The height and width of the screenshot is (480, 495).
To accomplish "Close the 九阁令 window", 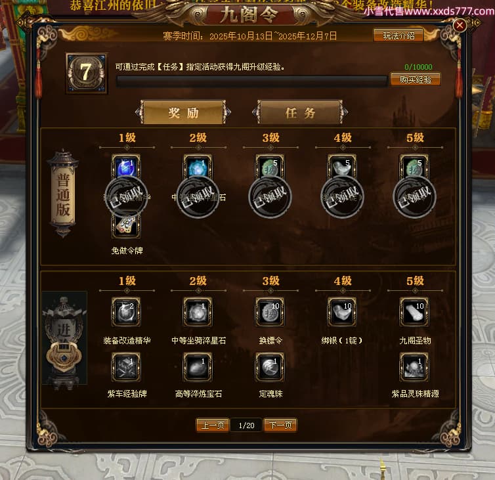I will (460, 25).
